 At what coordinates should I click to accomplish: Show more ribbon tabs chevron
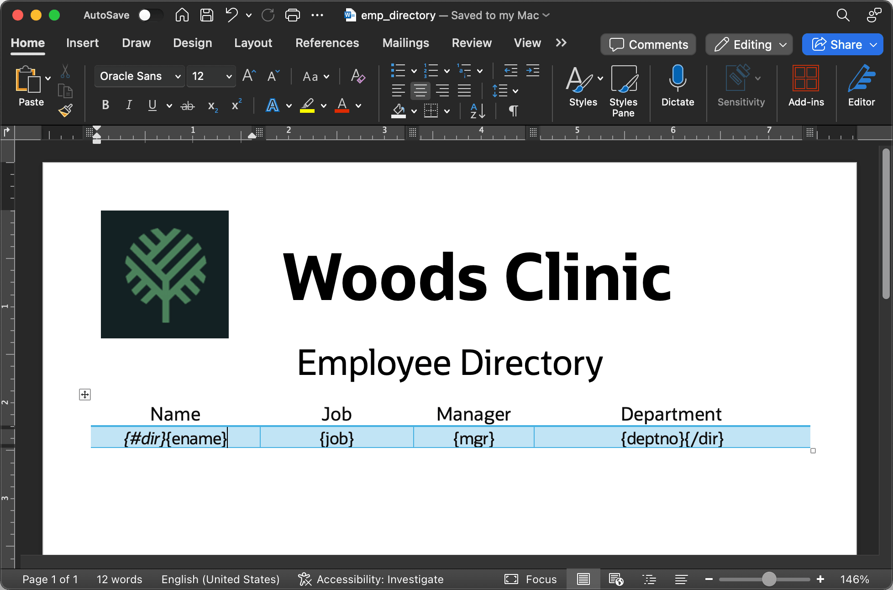click(x=561, y=43)
